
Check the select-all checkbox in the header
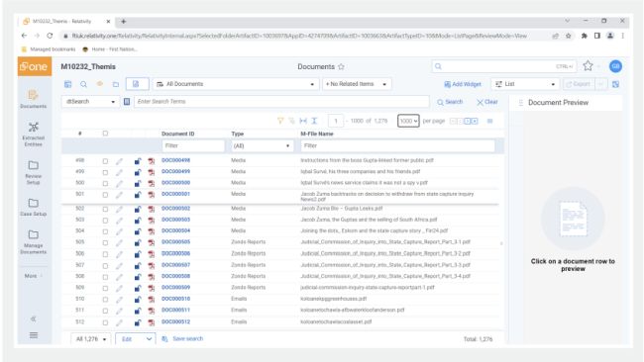click(x=105, y=134)
